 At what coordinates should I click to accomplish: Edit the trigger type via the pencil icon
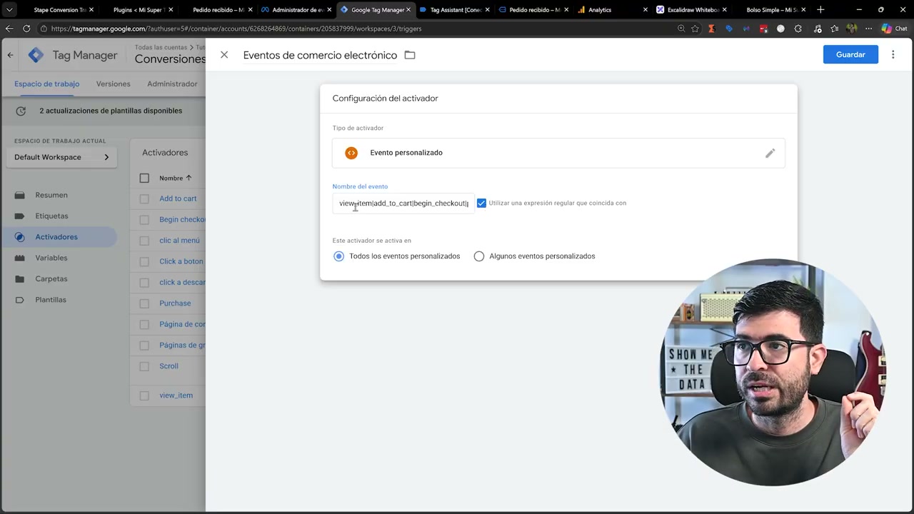(x=770, y=153)
